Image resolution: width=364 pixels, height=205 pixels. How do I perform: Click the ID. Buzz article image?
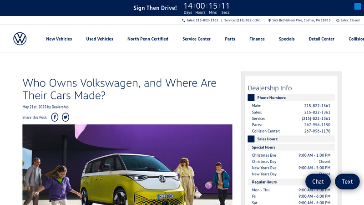(x=127, y=164)
